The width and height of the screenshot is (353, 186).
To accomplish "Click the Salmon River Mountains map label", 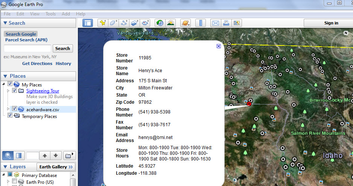I will coord(318,133).
